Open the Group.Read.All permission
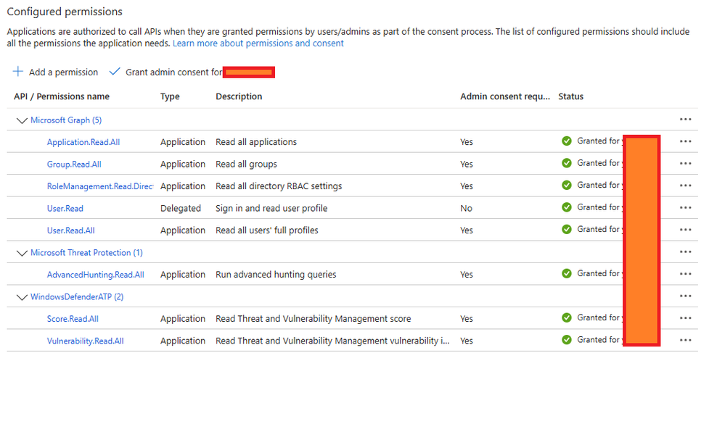 (74, 165)
